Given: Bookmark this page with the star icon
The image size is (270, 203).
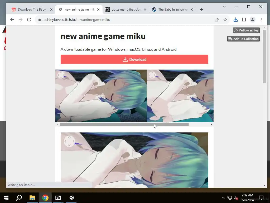Looking at the screenshot, I should 225,20.
